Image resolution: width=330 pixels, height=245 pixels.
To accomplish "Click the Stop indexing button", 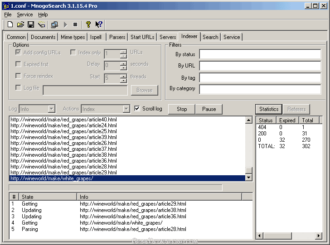I will pos(181,109).
